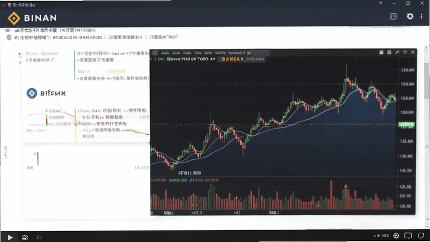Open the sixth menu in chart menu bar
The width and height of the screenshot is (430, 242).
[x=220, y=53]
